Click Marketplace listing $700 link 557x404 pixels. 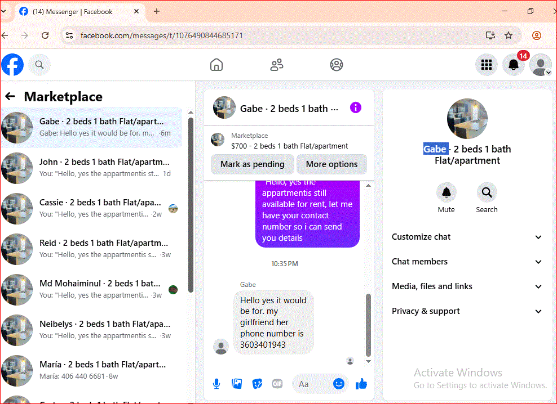pos(289,141)
